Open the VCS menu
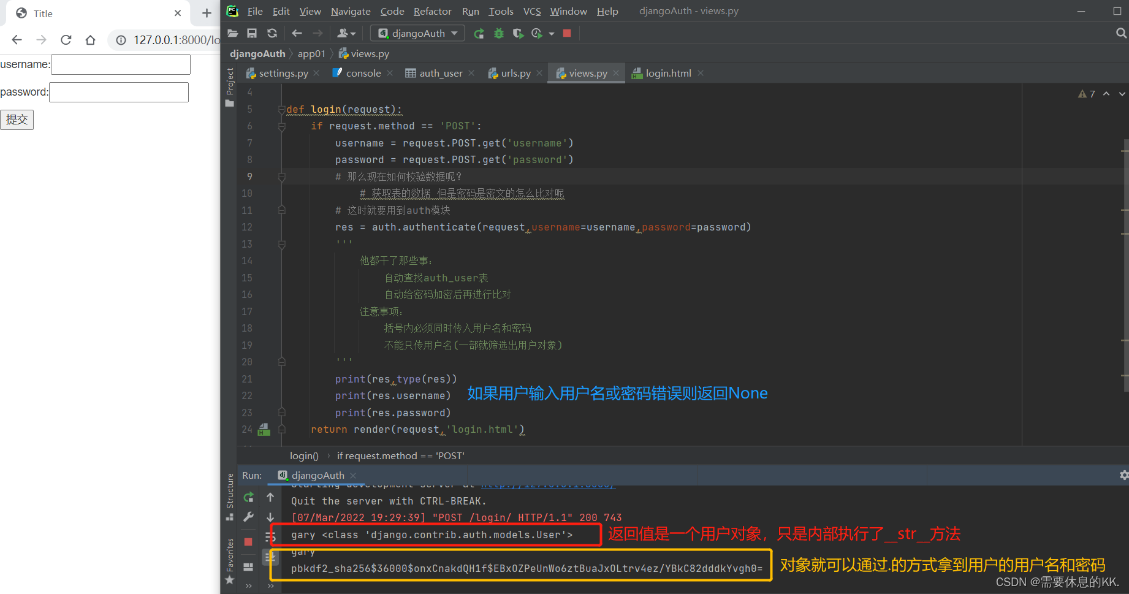Viewport: 1129px width, 594px height. [x=532, y=11]
